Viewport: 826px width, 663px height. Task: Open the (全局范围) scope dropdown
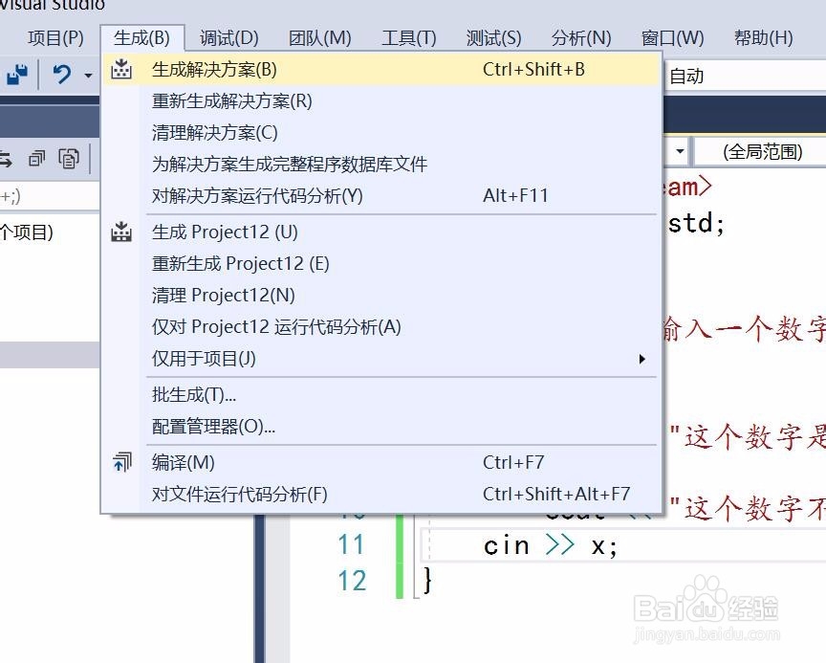(x=761, y=152)
